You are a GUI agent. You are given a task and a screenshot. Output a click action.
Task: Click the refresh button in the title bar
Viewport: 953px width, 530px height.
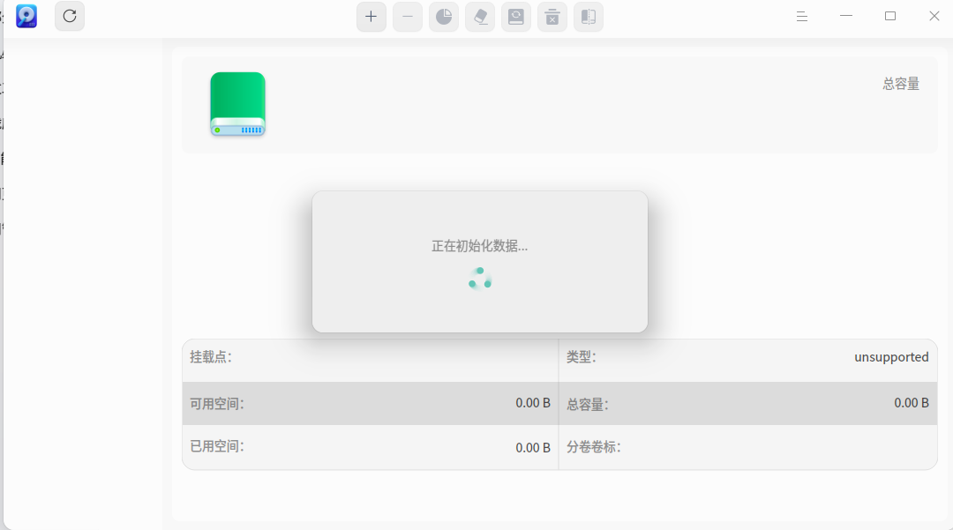coord(70,17)
